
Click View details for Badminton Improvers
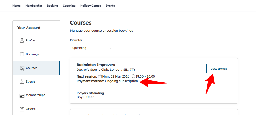pos(219,69)
